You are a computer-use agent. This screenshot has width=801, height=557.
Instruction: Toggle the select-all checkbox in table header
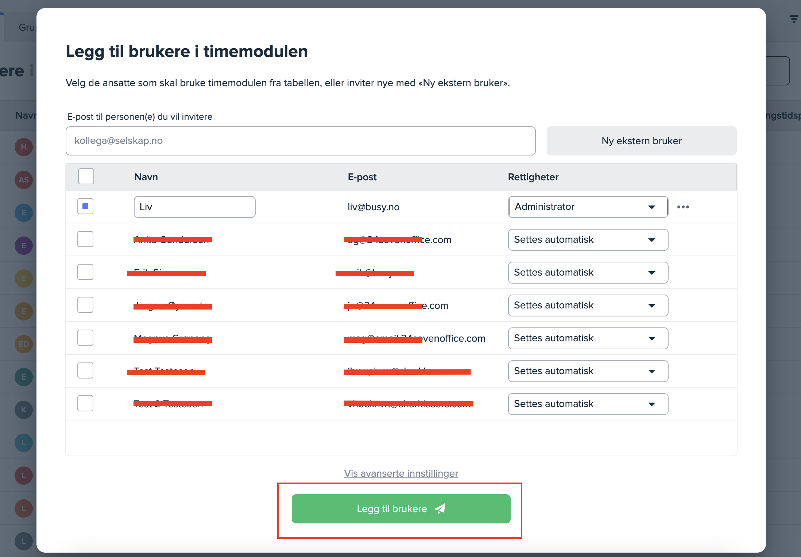tap(86, 177)
